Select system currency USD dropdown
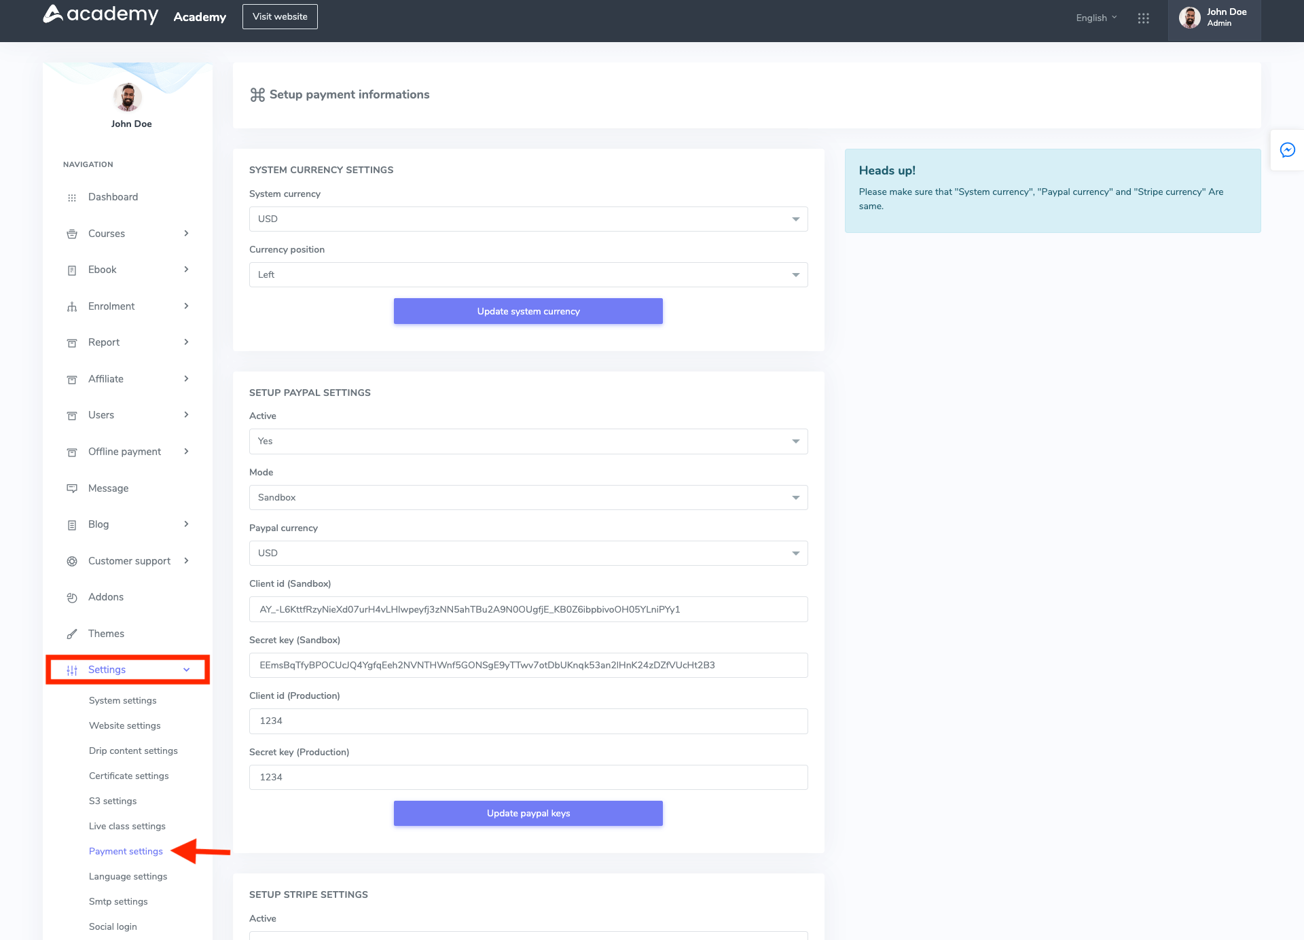This screenshot has height=940, width=1304. tap(528, 219)
